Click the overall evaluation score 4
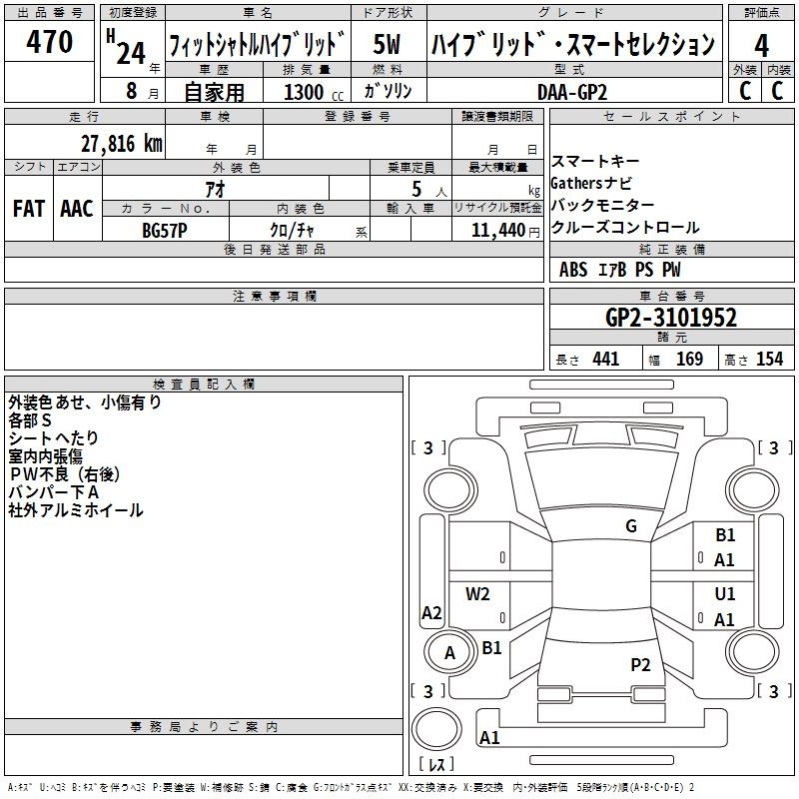This screenshot has height=799, width=799. [x=762, y=46]
